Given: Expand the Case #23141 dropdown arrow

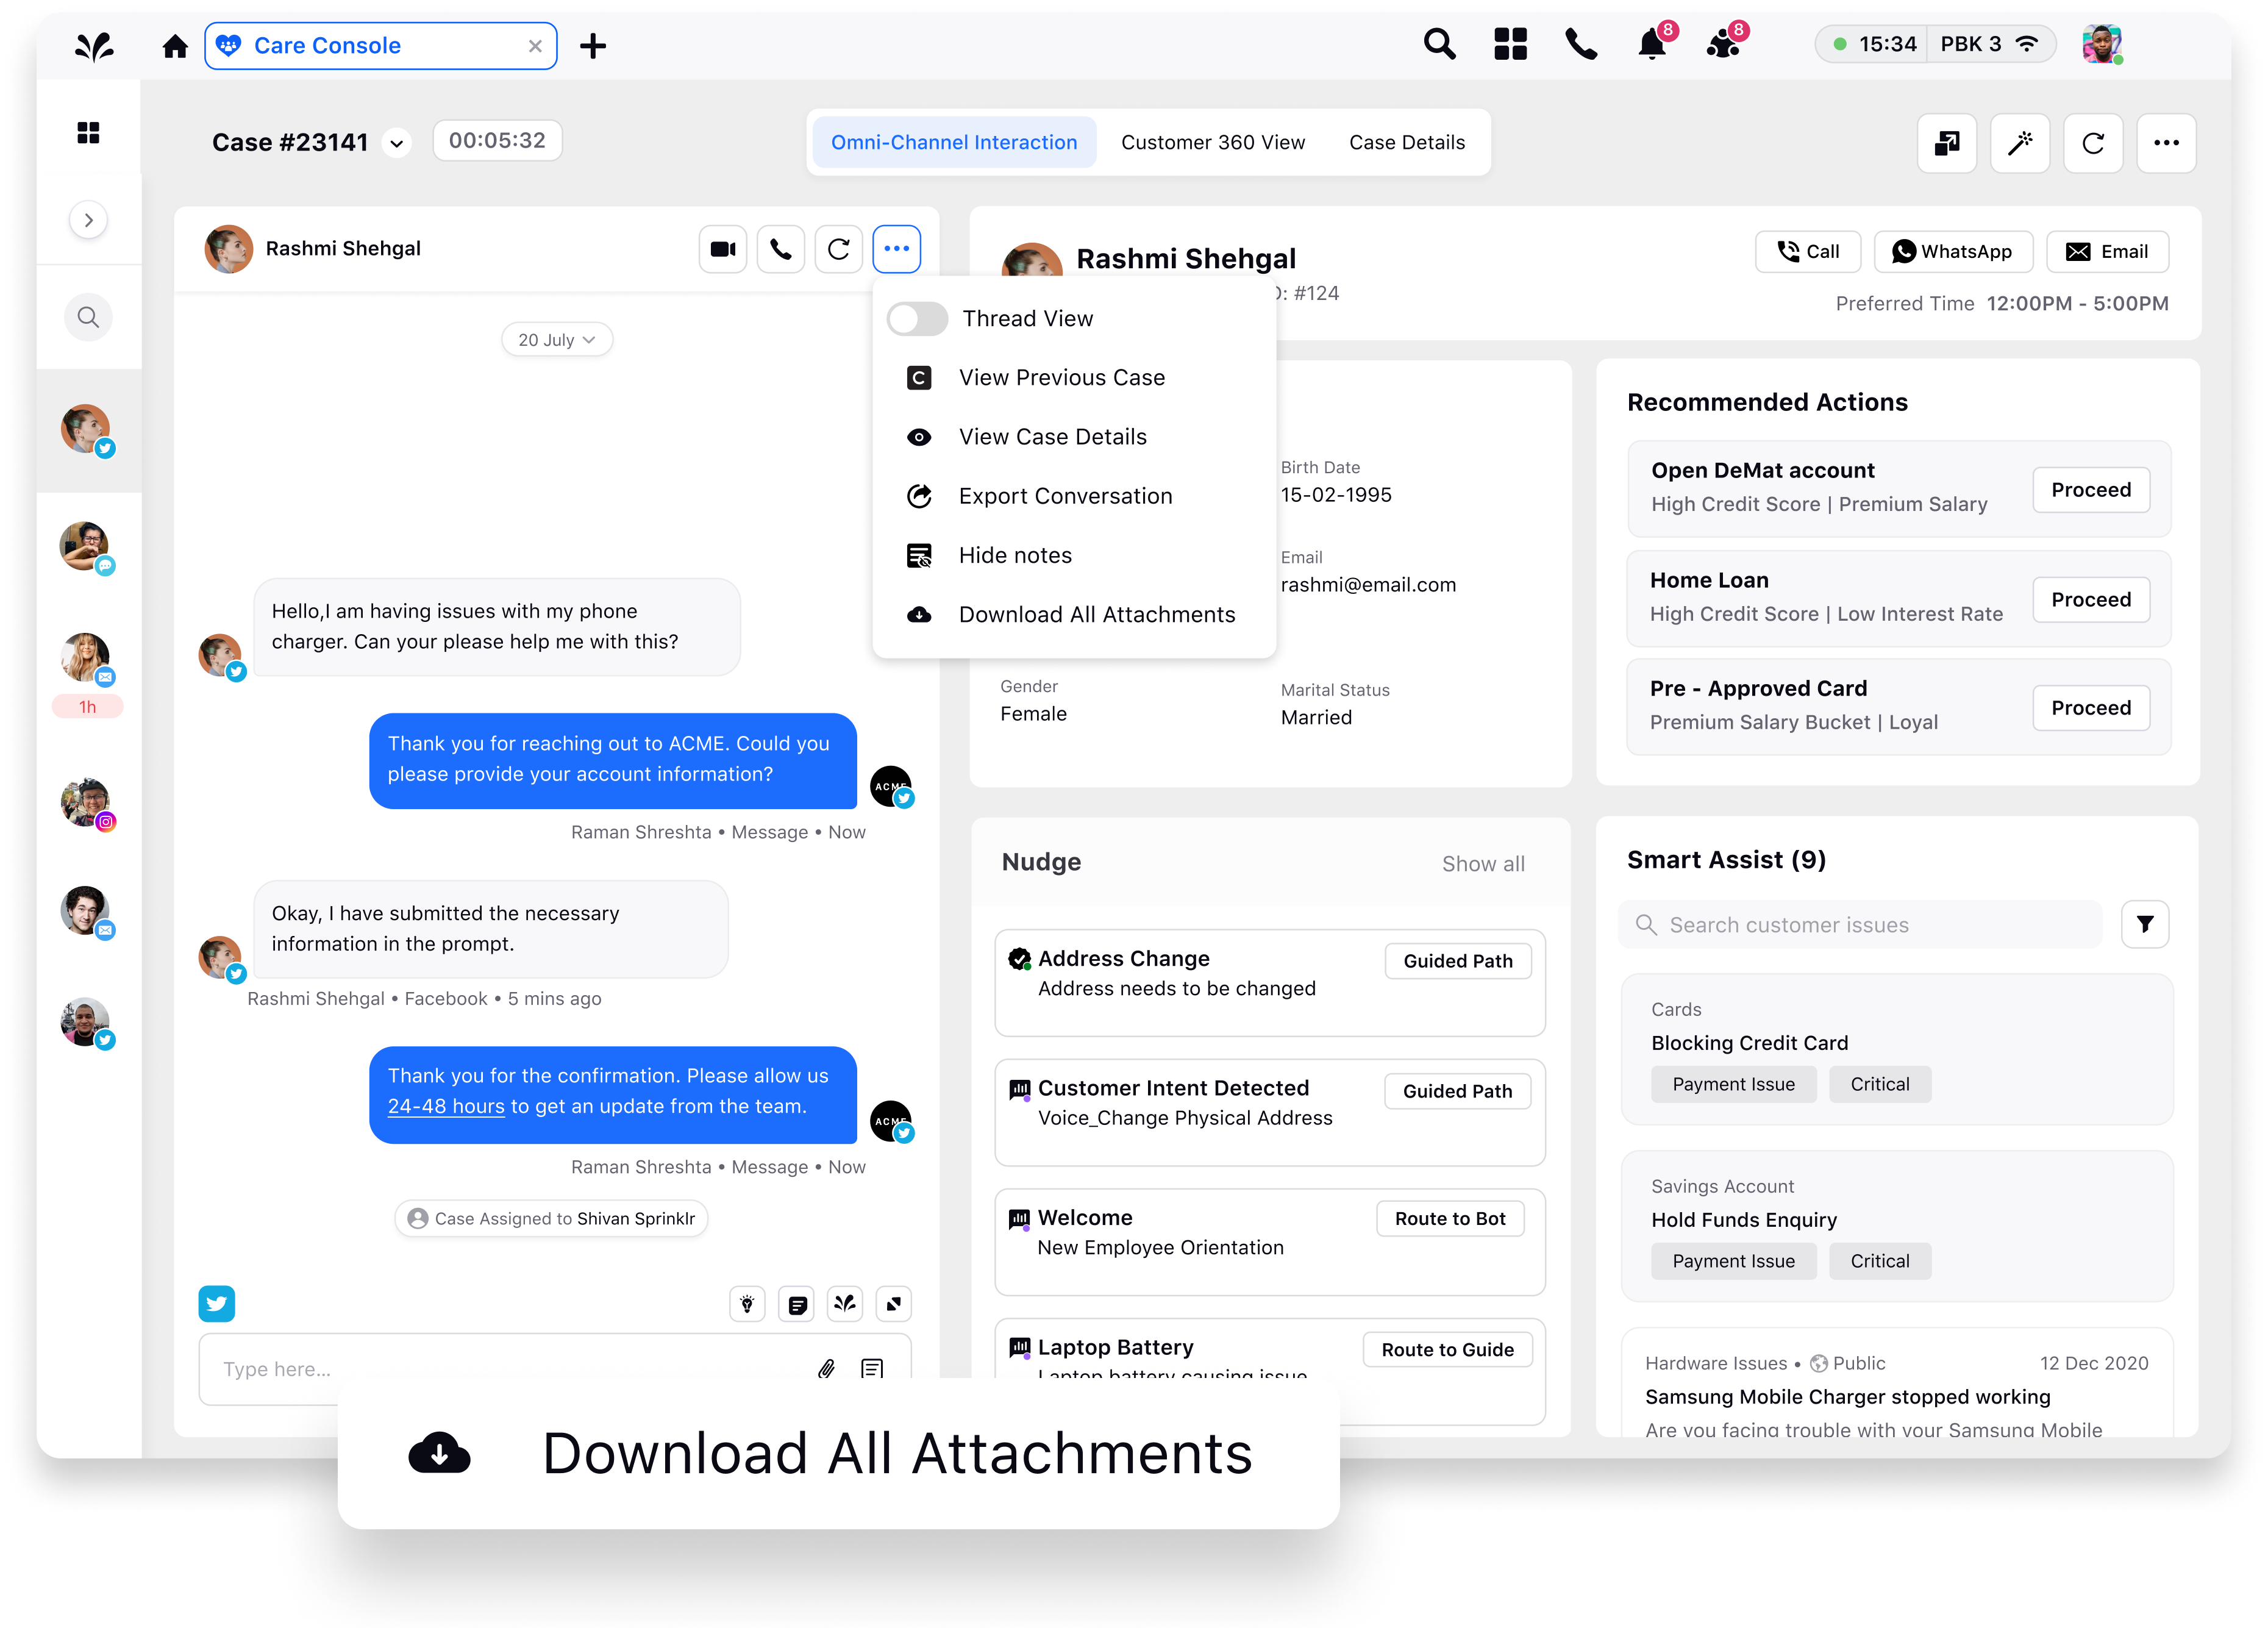Looking at the screenshot, I should [x=397, y=144].
